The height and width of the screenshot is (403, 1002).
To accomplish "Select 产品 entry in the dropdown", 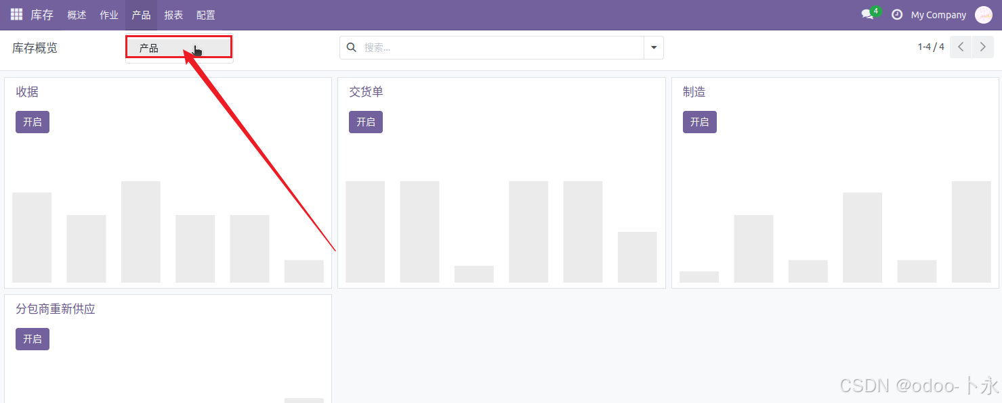I will [179, 48].
